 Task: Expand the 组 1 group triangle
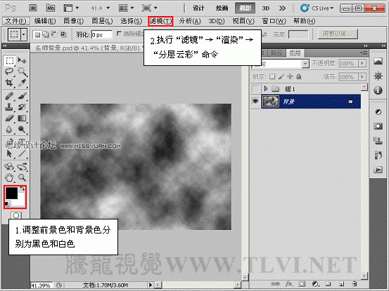point(266,88)
